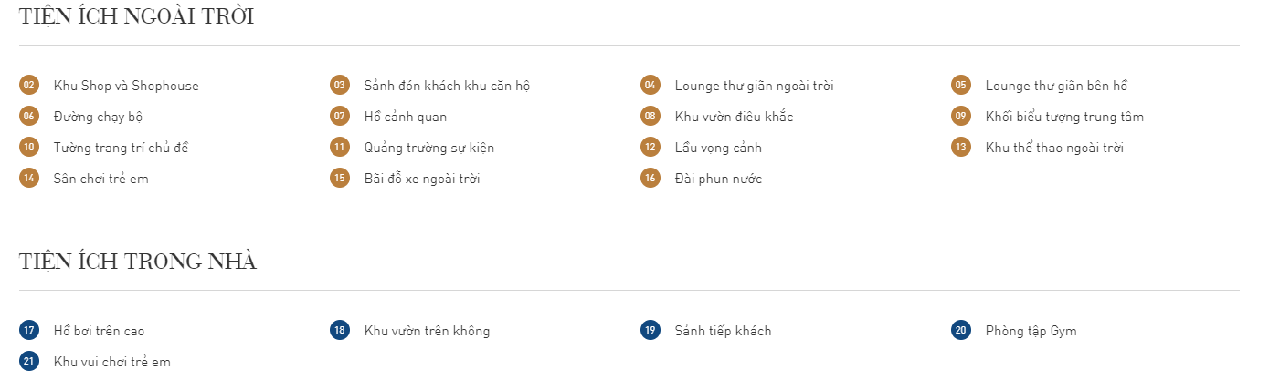Select the blue number 20 badge
The image size is (1269, 380).
pyautogui.click(x=960, y=331)
